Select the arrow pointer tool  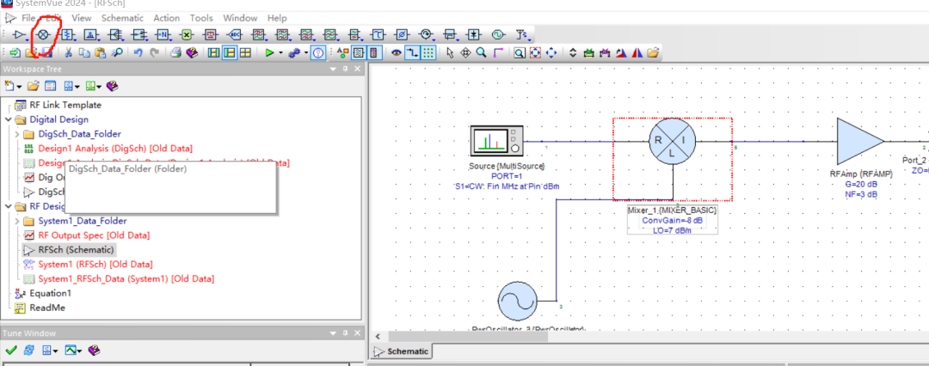[x=450, y=52]
